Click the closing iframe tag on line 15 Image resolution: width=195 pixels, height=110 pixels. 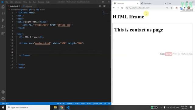24,55
